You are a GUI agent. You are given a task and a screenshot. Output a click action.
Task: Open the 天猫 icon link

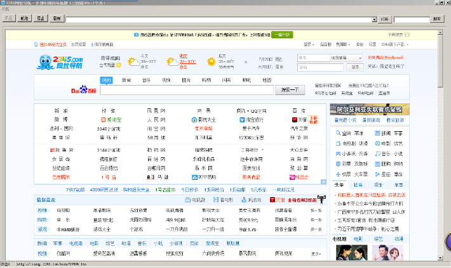click(293, 119)
